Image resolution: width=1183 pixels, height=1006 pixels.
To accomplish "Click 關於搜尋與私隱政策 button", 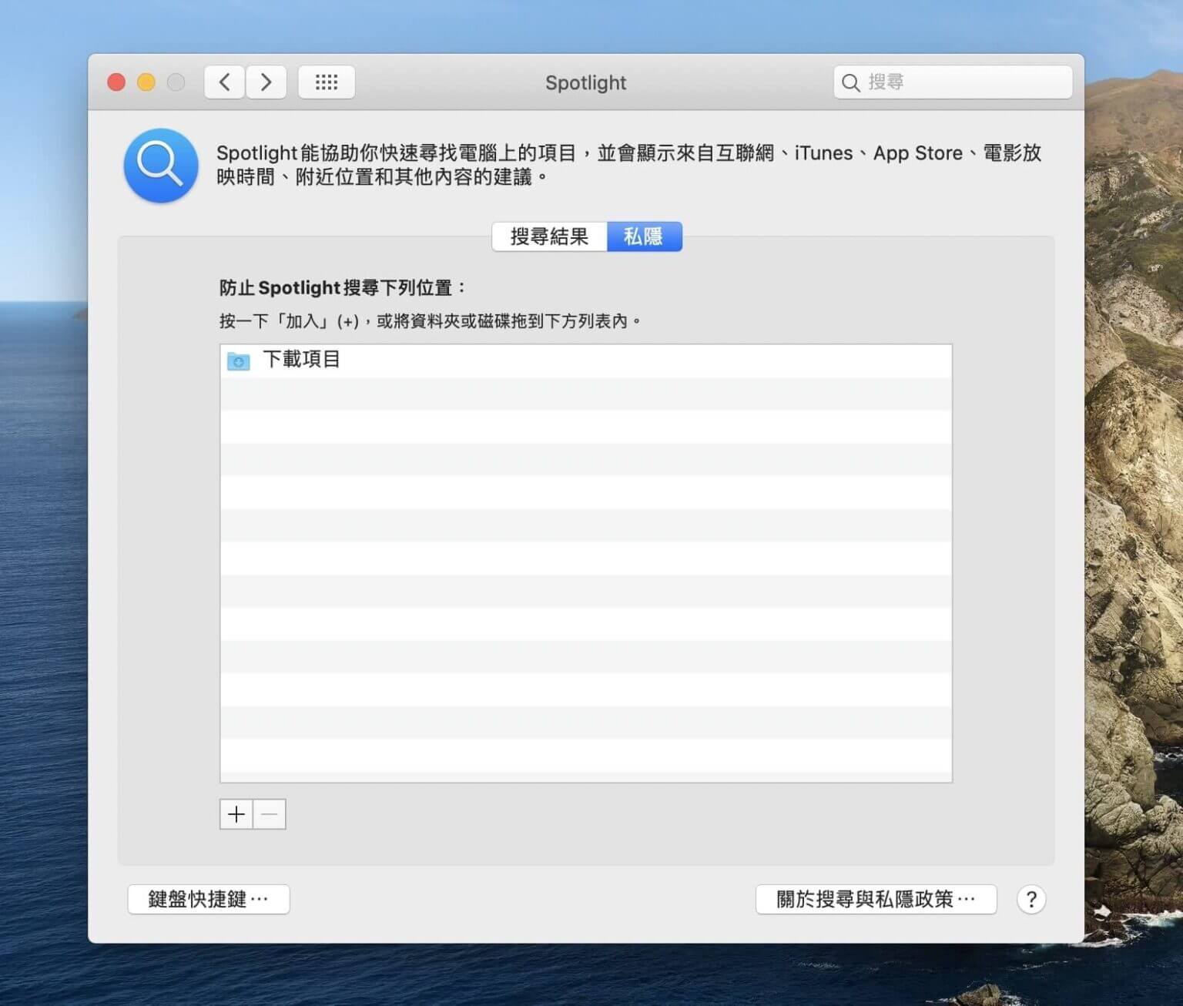I will (876, 899).
